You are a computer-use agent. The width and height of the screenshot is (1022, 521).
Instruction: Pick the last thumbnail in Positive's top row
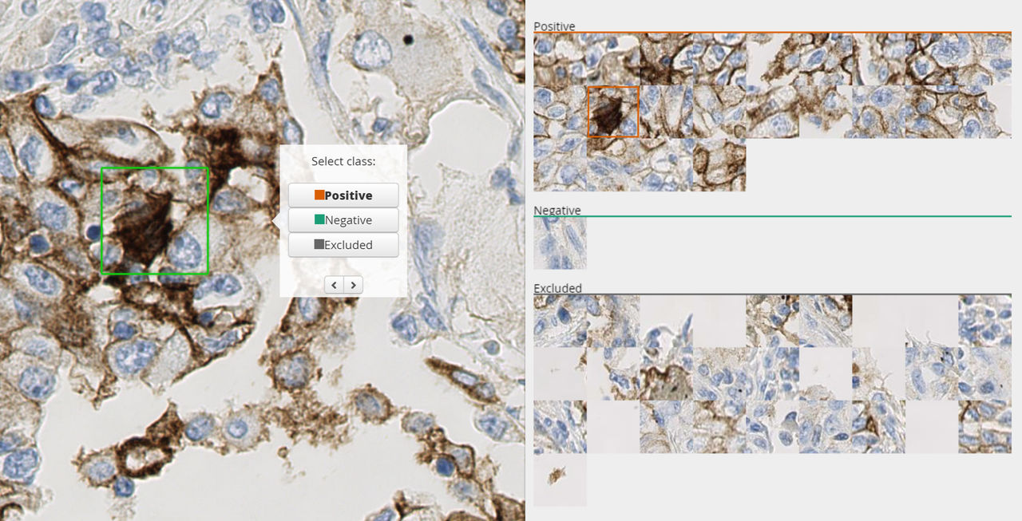pos(984,59)
